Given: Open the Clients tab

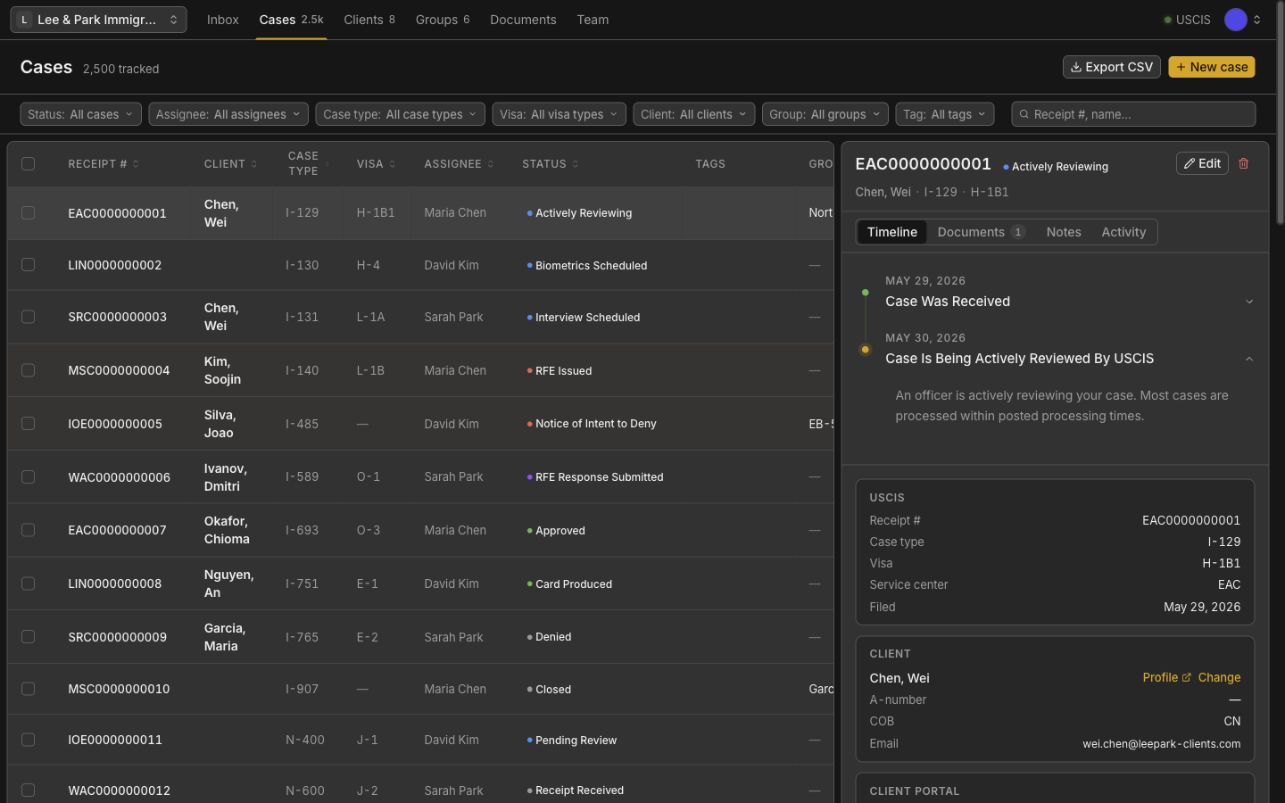Looking at the screenshot, I should tap(369, 20).
